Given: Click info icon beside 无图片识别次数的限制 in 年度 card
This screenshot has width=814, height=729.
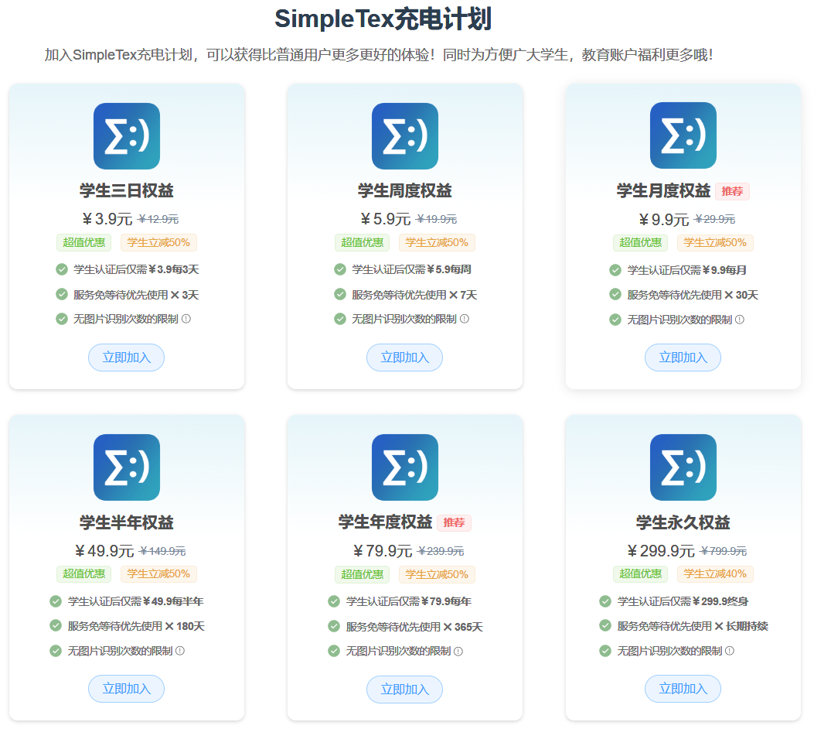Looking at the screenshot, I should coord(458,651).
